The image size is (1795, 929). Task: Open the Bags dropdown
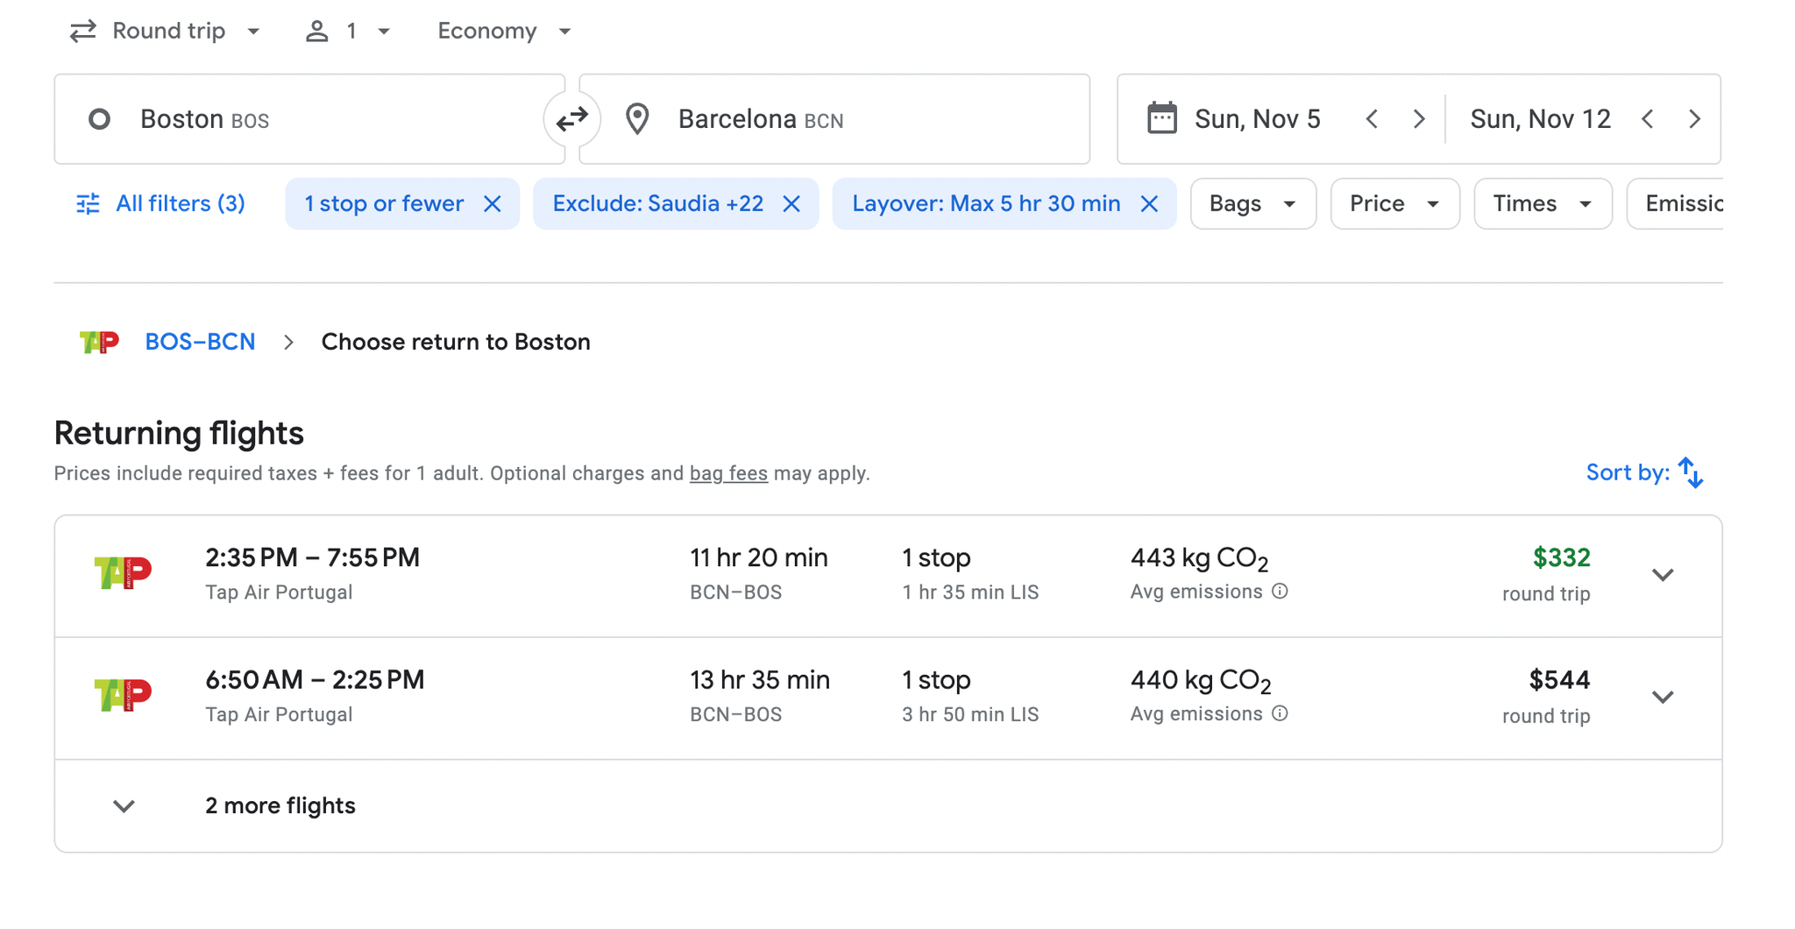point(1252,203)
